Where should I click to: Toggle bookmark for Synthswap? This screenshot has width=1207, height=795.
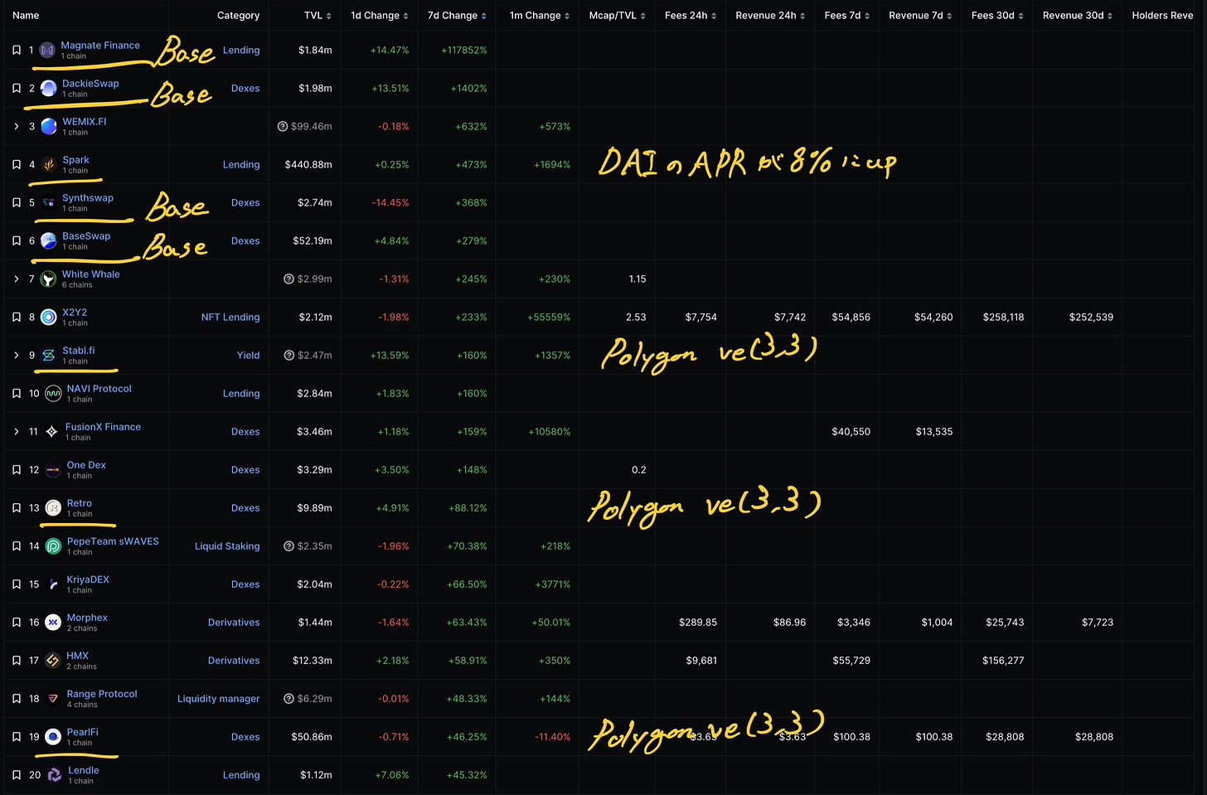(17, 203)
